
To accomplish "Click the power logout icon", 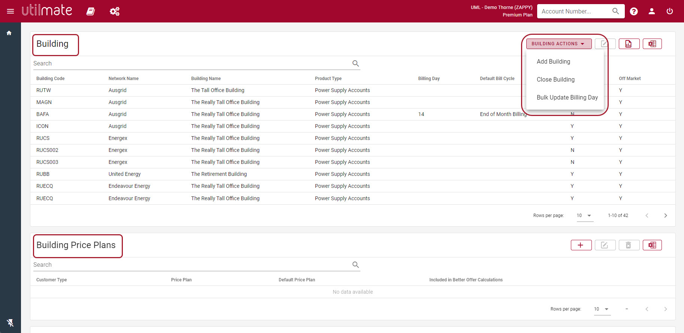I will click(670, 11).
